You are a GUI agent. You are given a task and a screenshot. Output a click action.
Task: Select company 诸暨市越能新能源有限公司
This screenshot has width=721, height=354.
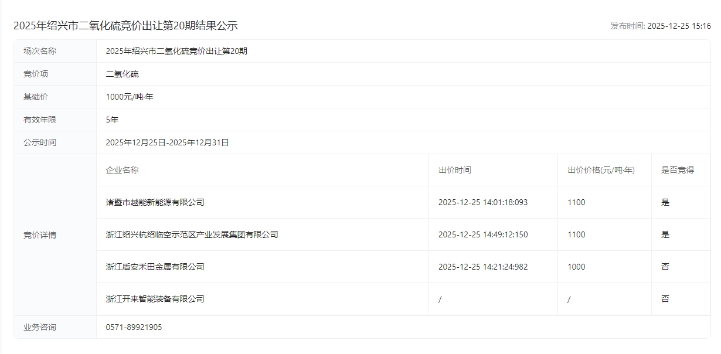[x=155, y=202]
